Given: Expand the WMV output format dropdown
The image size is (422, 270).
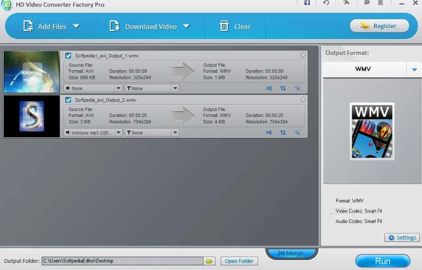Looking at the screenshot, I should pos(414,70).
